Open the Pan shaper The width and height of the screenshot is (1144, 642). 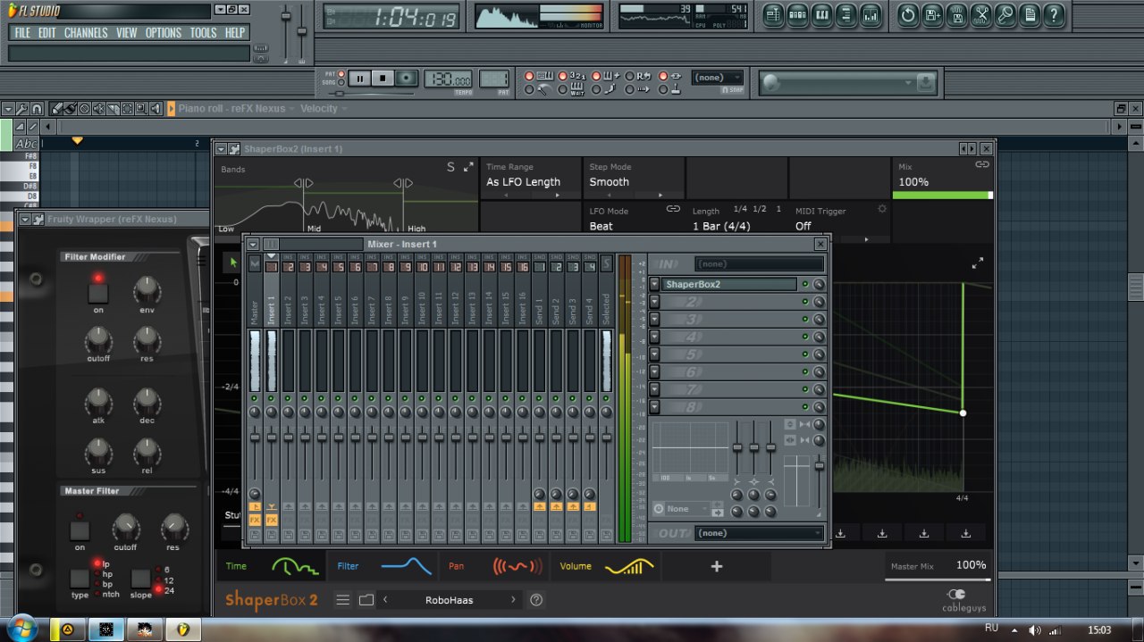(496, 566)
